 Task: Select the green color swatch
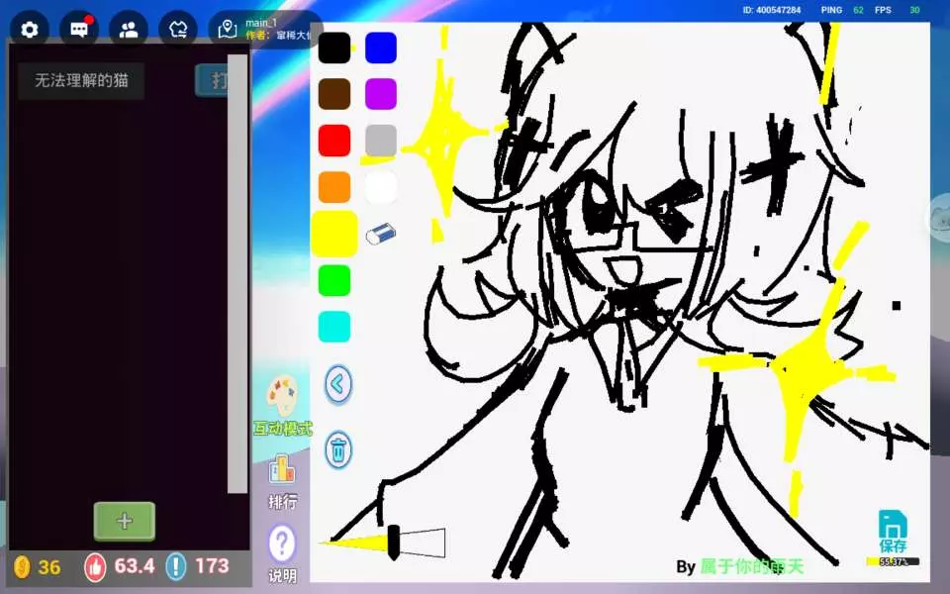coord(334,280)
